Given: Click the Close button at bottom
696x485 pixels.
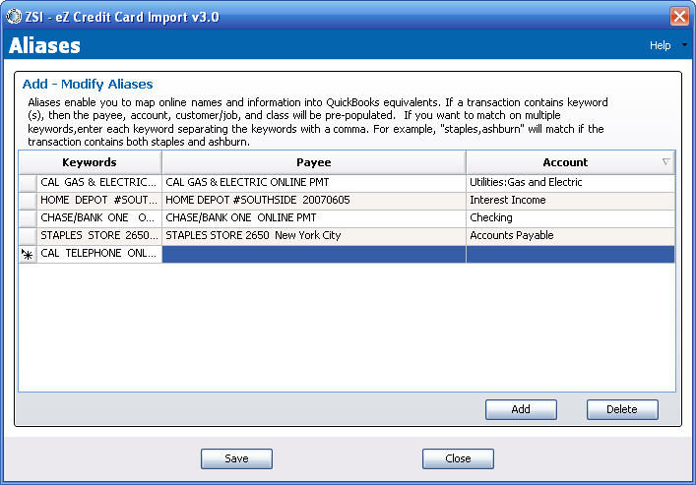Looking at the screenshot, I should click(458, 458).
